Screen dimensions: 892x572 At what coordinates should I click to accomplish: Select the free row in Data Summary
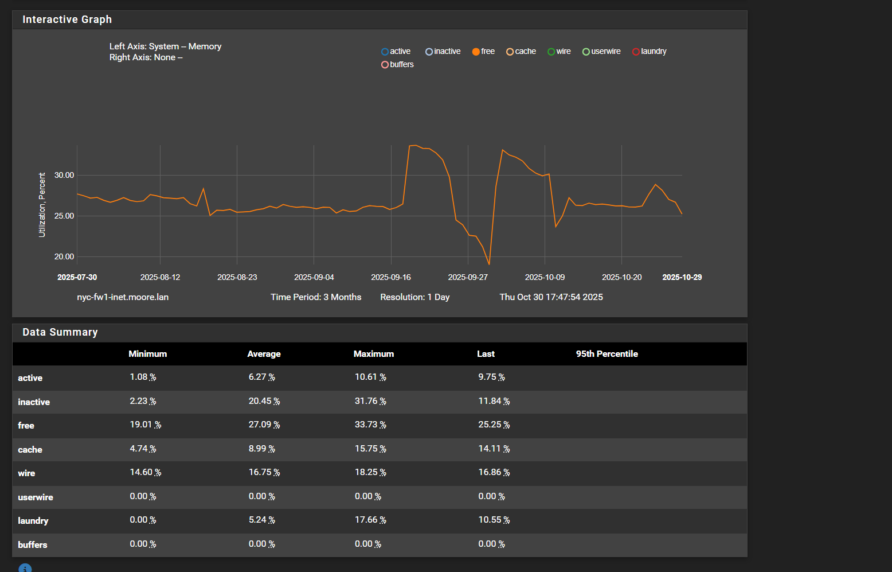point(26,426)
